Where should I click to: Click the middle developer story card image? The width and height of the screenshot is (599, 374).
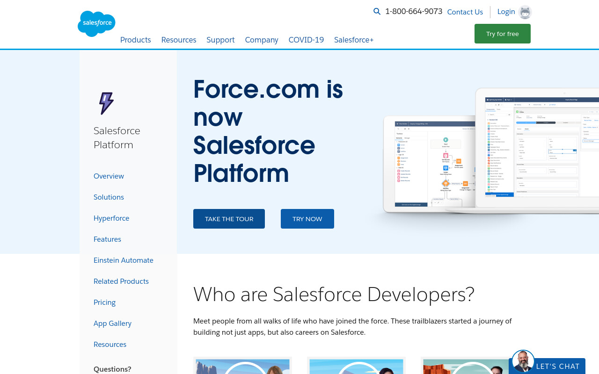(x=356, y=366)
